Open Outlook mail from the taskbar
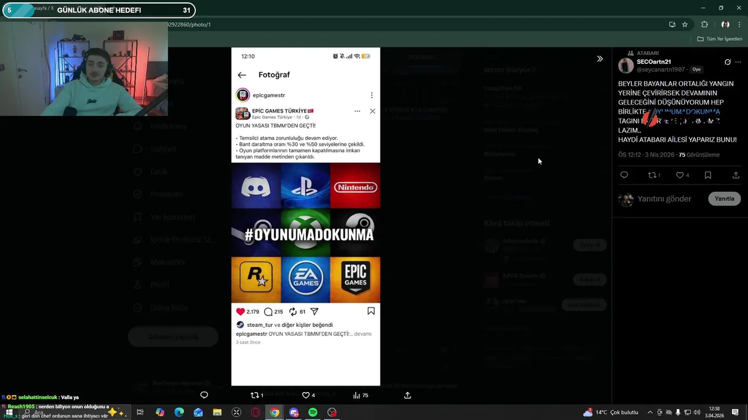Image resolution: width=748 pixels, height=420 pixels. (x=198, y=412)
